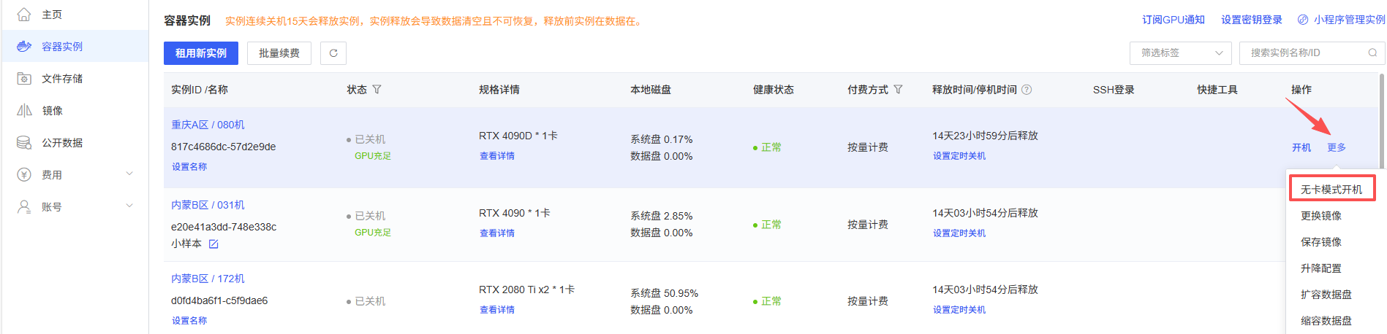Open 文件存储 in the sidebar

point(62,79)
